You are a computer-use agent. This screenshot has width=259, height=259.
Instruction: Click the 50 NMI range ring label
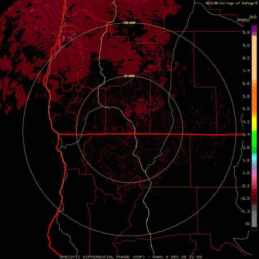[129, 76]
